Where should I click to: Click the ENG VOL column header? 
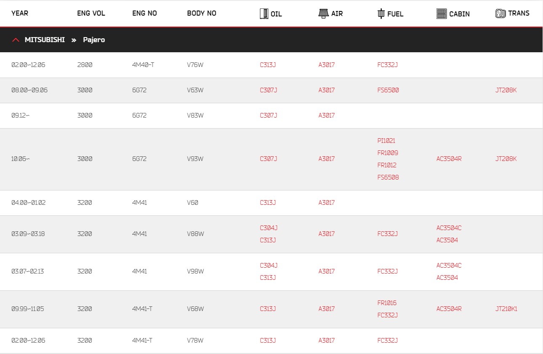pyautogui.click(x=91, y=13)
